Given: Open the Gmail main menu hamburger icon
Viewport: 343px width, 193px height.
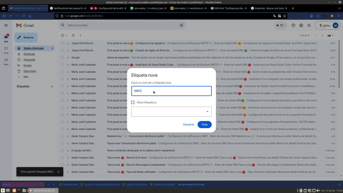Looking at the screenshot, I should 6,25.
